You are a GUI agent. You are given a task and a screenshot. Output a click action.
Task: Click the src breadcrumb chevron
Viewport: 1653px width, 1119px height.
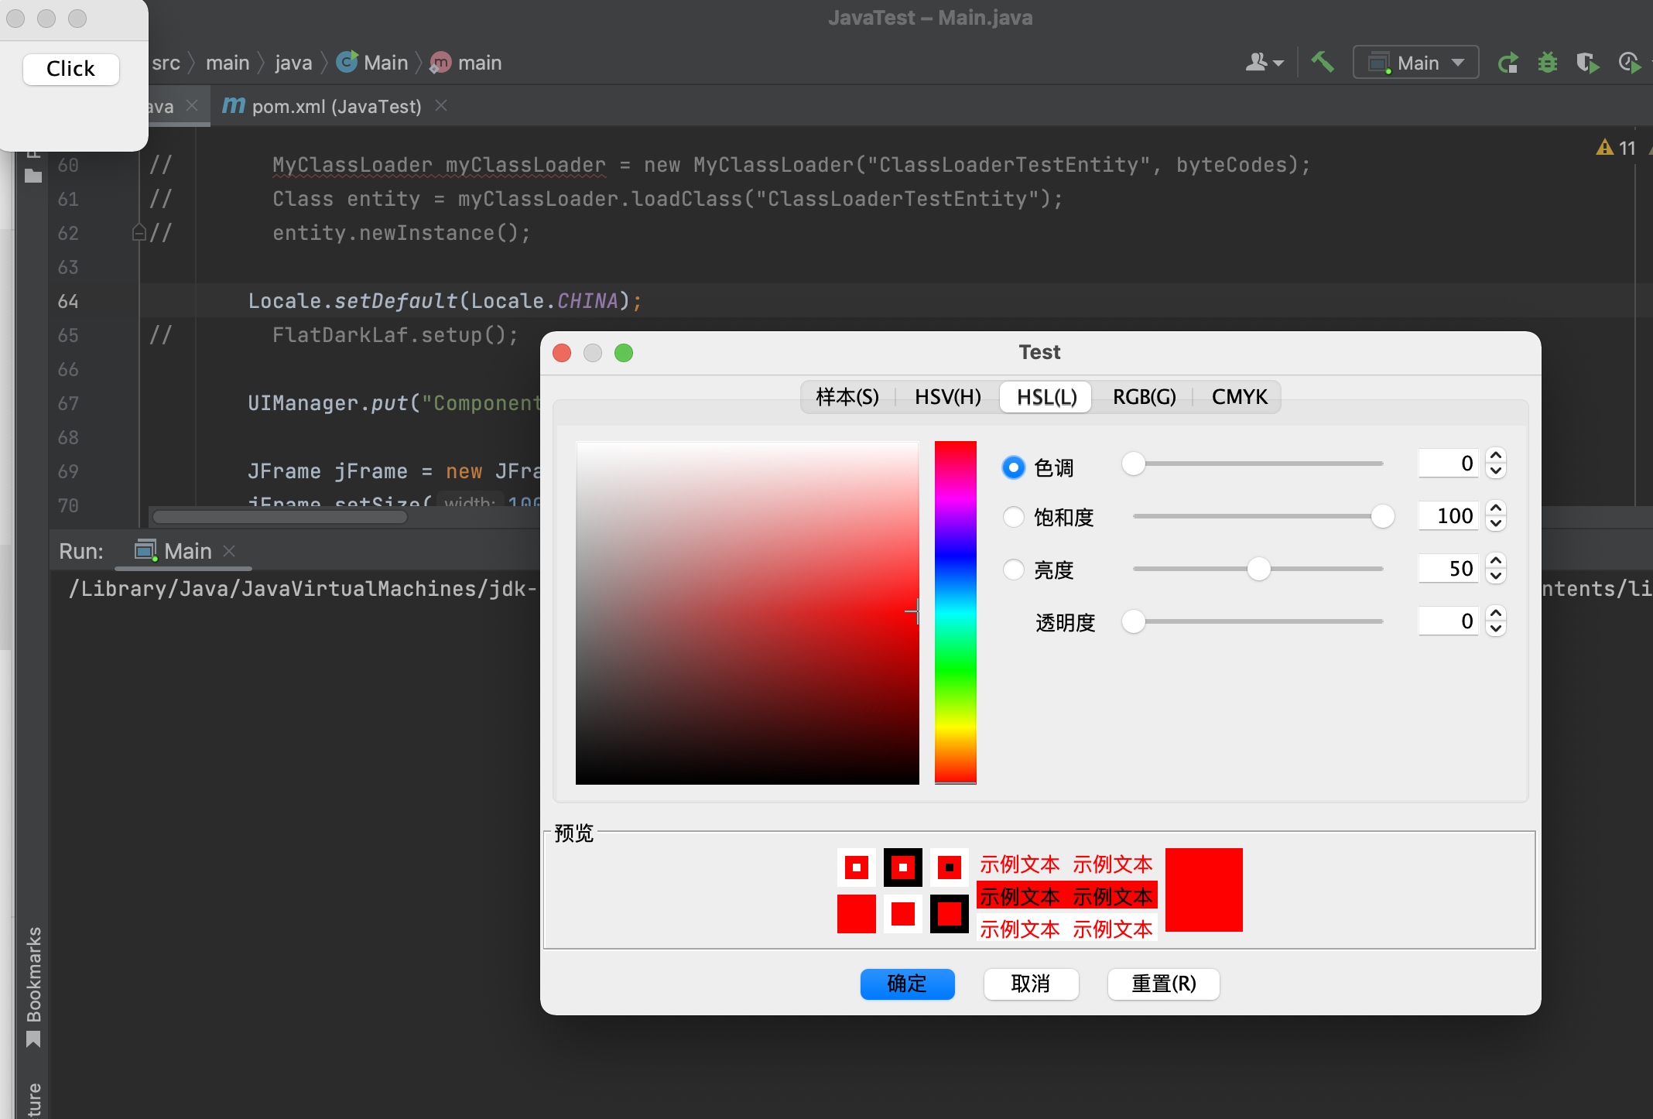click(x=192, y=62)
